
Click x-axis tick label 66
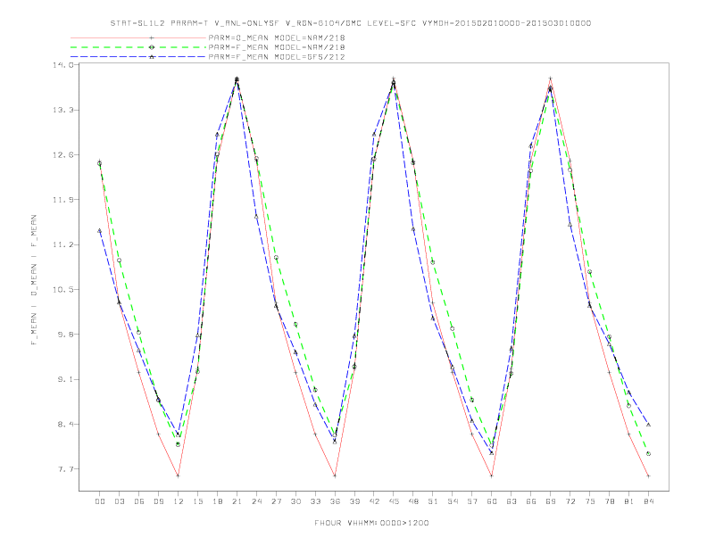531,501
